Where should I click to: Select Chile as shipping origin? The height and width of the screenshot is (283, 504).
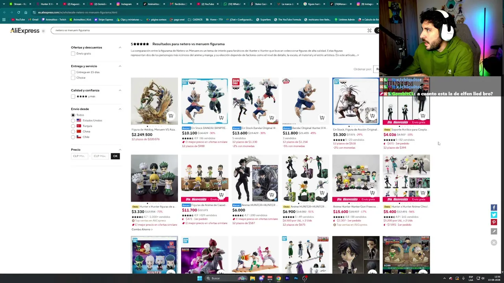tap(73, 137)
